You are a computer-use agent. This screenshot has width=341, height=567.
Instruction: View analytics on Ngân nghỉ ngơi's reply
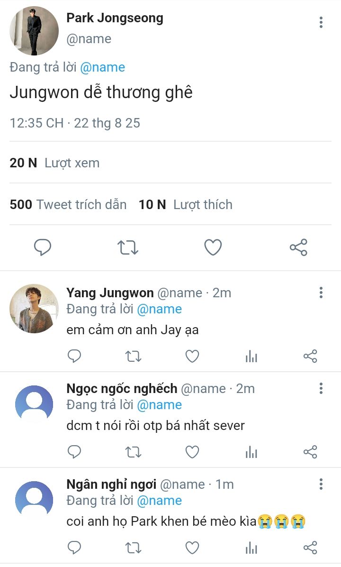(251, 548)
